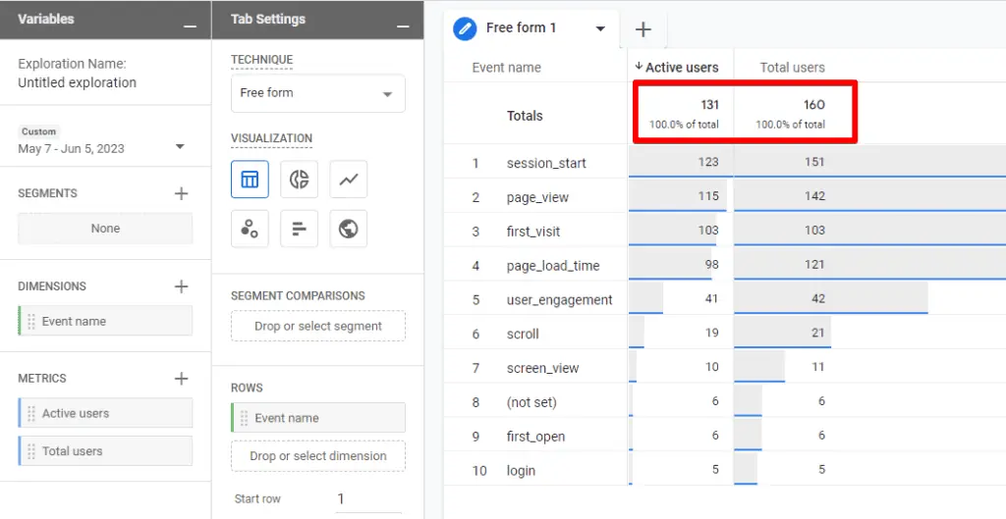Screen dimensions: 1006x519
Task: Click the Event name column header
Action: point(506,68)
